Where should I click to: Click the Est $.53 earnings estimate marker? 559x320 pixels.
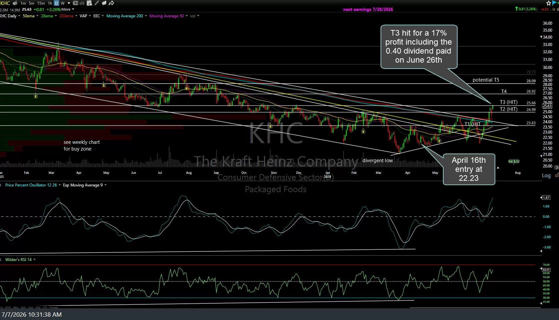tap(514, 161)
